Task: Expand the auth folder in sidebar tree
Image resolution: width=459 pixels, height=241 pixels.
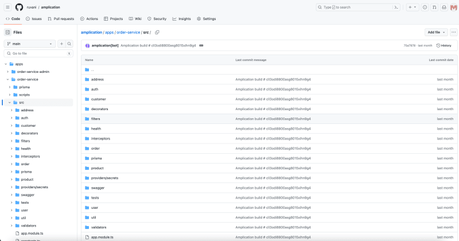Action: pos(11,118)
